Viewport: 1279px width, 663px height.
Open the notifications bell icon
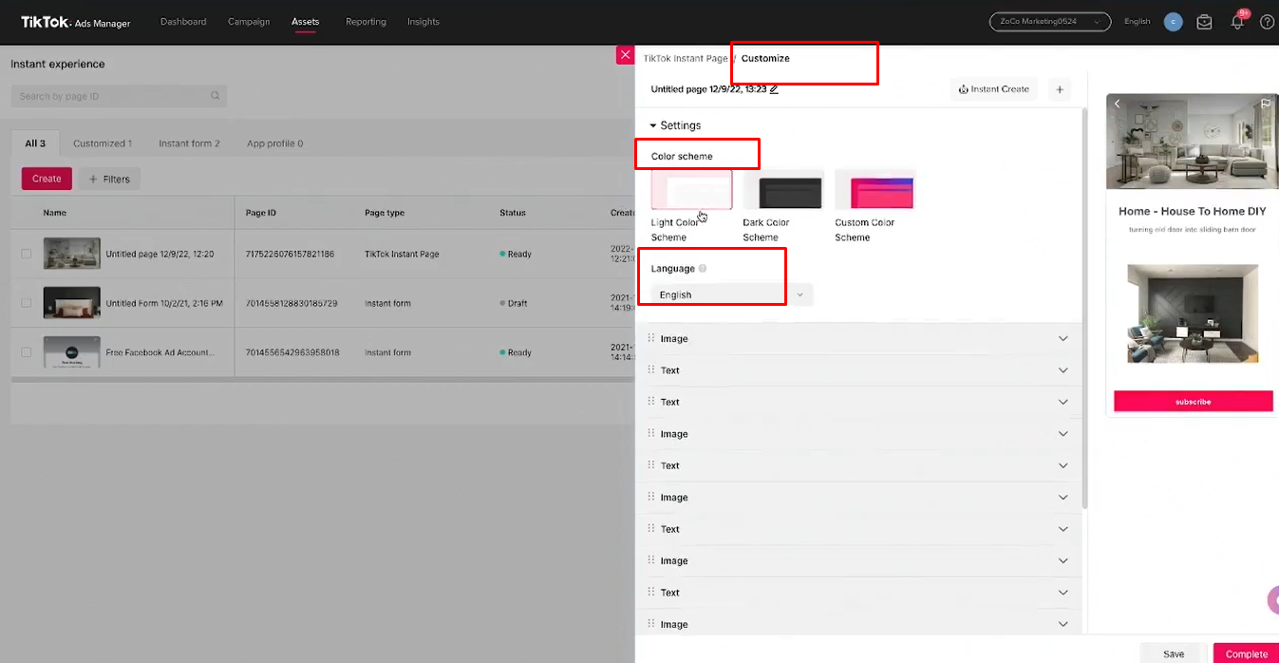(x=1237, y=21)
